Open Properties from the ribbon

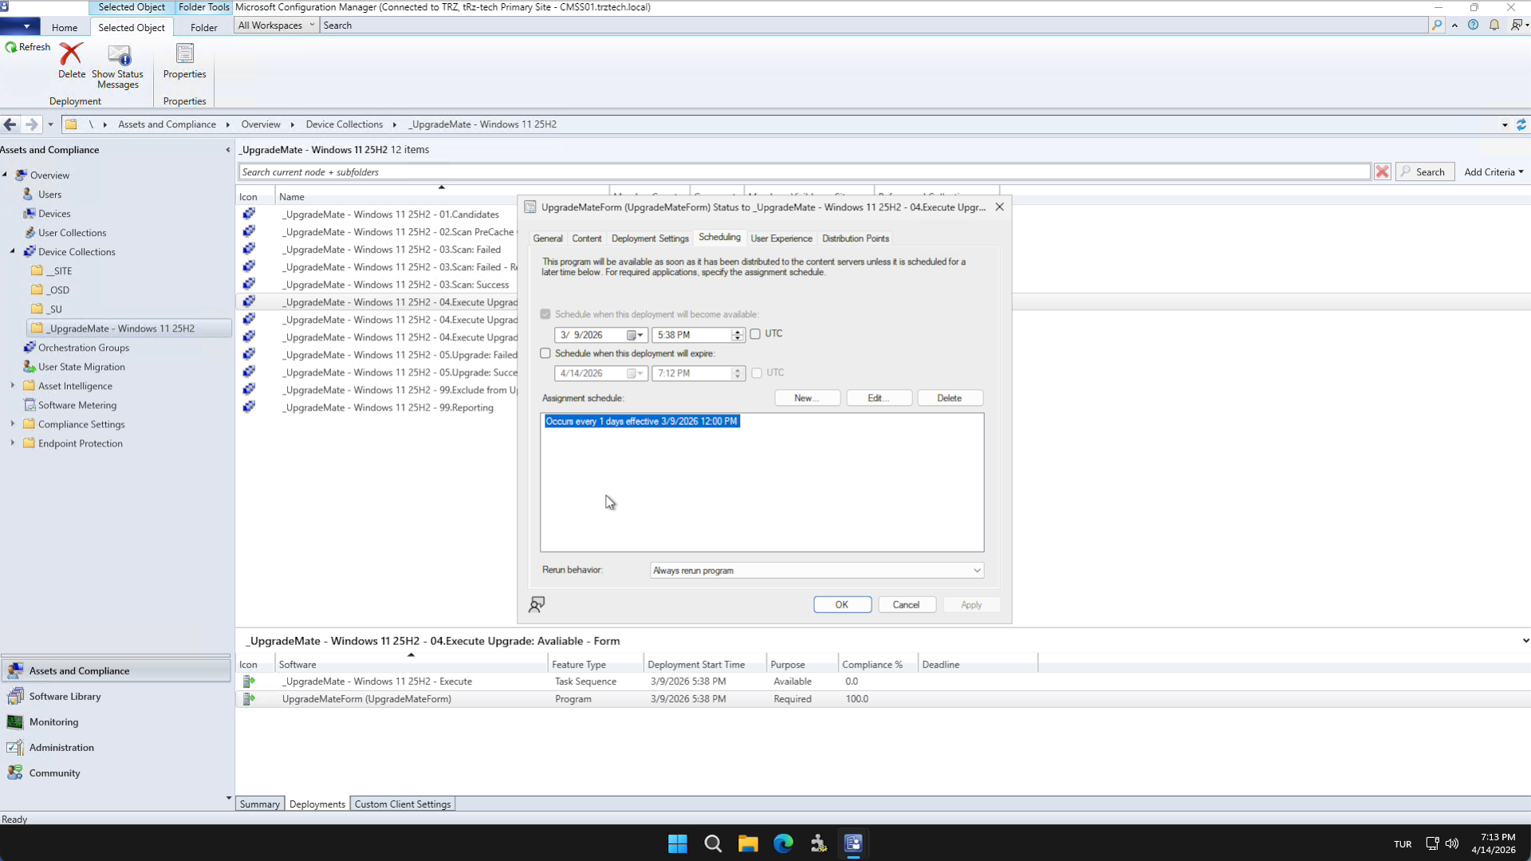click(184, 61)
